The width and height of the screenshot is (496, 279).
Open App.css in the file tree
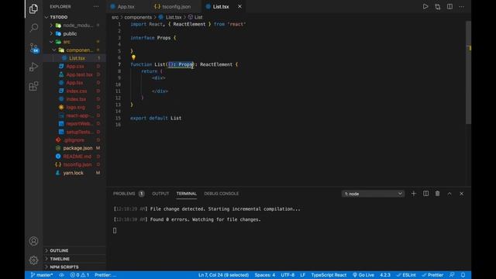(x=74, y=67)
